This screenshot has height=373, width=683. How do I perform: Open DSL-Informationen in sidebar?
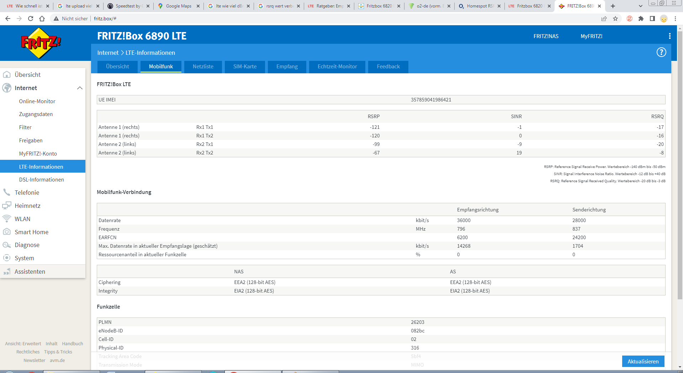click(42, 180)
